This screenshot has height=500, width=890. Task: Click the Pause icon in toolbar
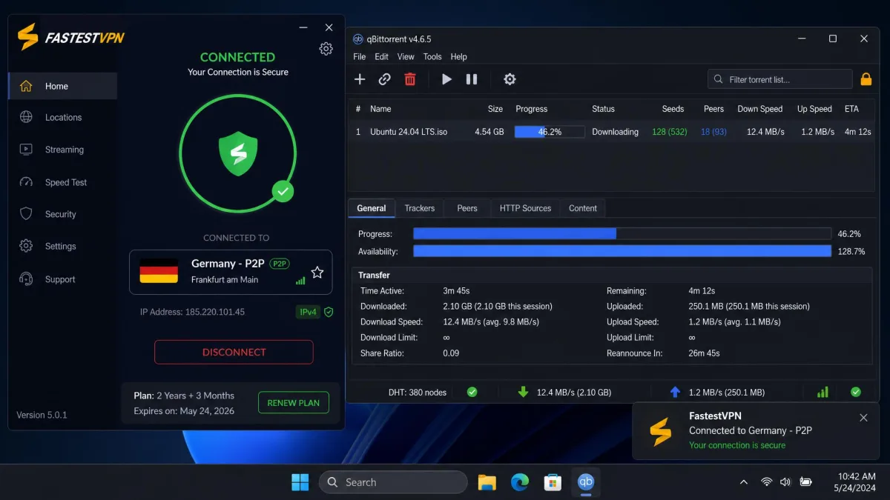[x=472, y=79]
